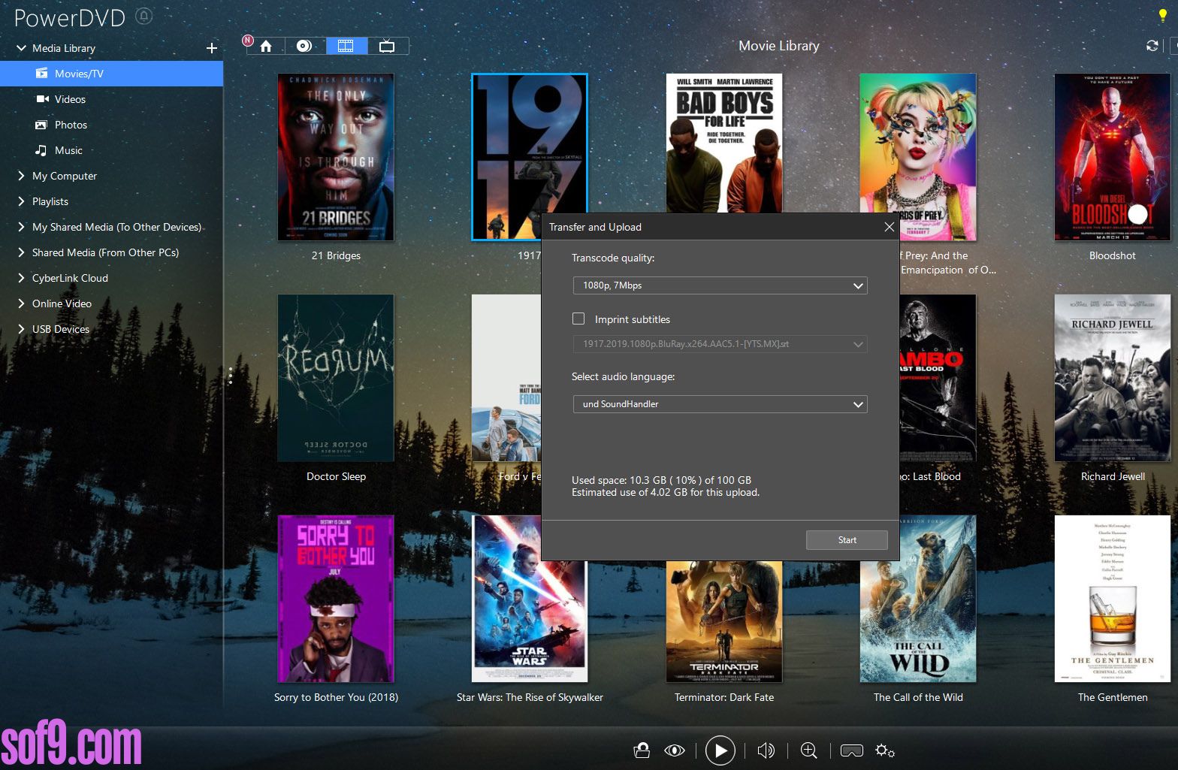Toggle the TrueTheater eye icon

675,750
